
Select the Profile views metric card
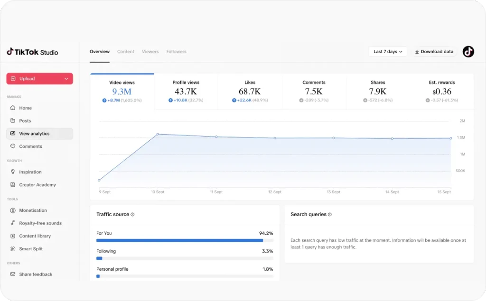(186, 91)
